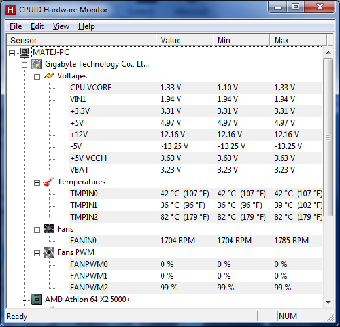Click the scrollbar down arrow
Screen dimensions: 340x327
point(328,302)
